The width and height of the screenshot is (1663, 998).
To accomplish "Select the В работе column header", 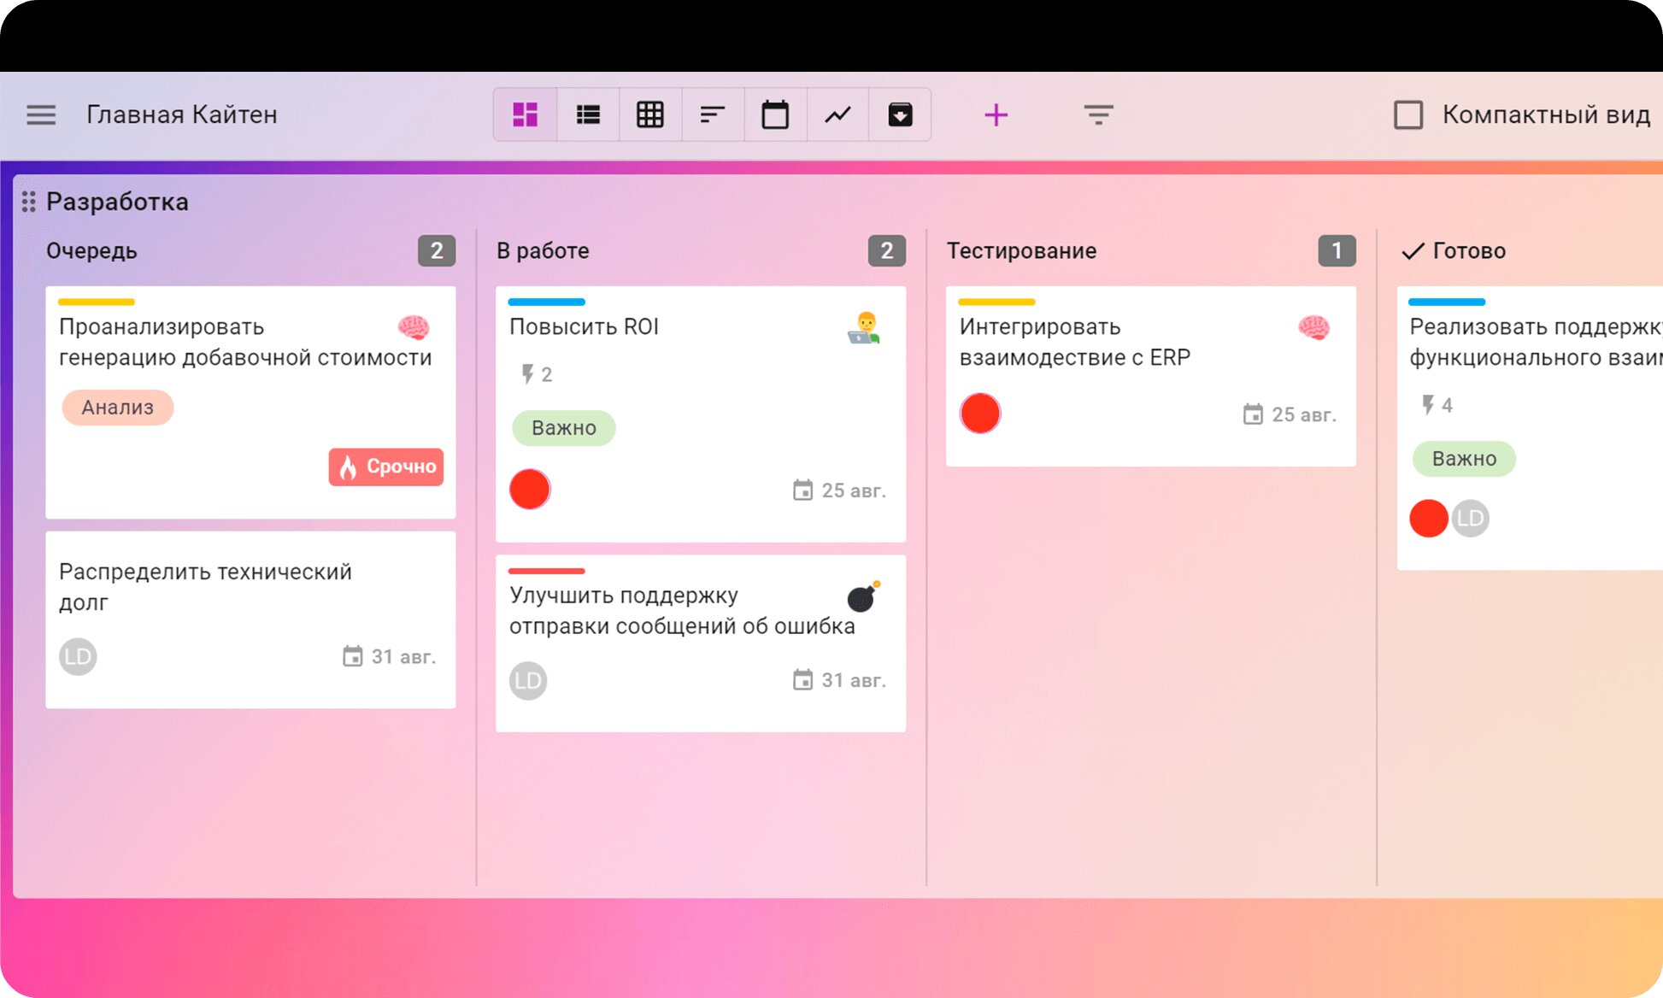I will point(543,250).
